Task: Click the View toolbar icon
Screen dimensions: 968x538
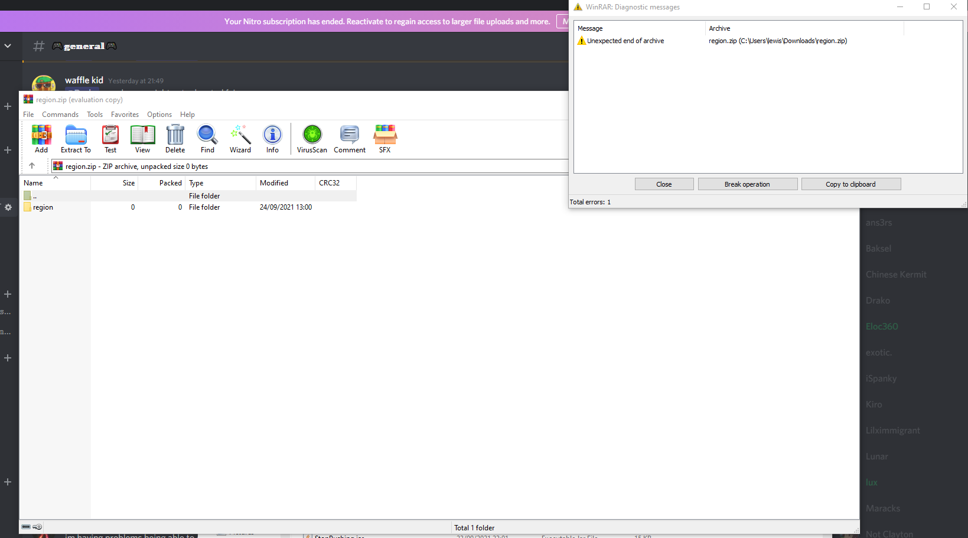Action: (x=142, y=139)
